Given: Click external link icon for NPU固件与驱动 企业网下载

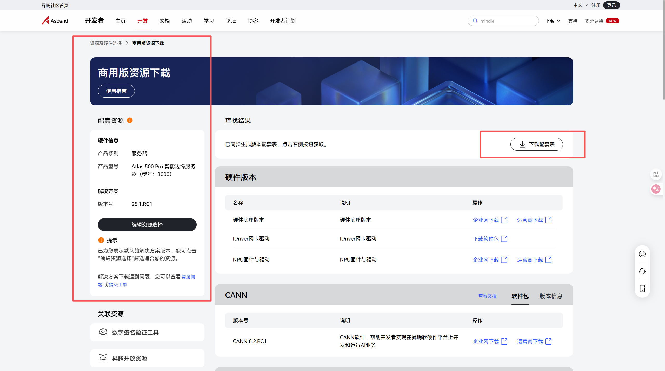Looking at the screenshot, I should pyautogui.click(x=504, y=260).
